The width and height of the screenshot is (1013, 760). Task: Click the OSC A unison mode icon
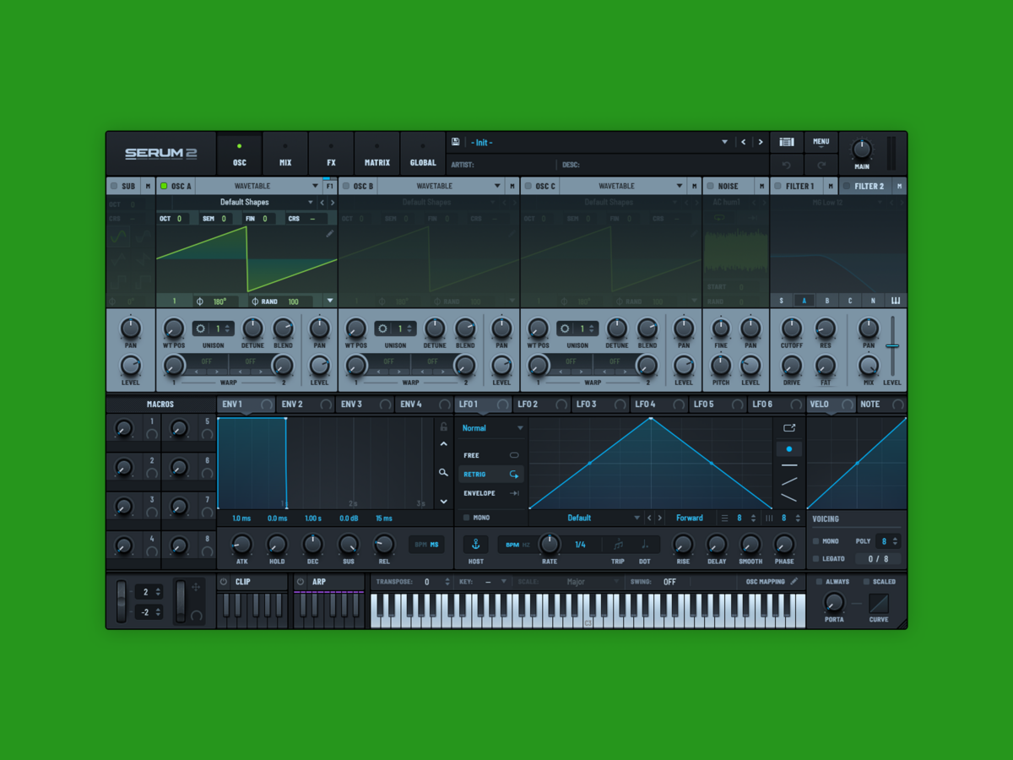[x=200, y=328]
